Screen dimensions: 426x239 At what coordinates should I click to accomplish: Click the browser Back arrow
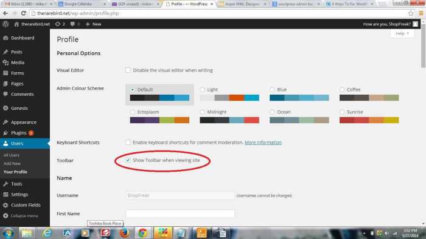pos(5,13)
